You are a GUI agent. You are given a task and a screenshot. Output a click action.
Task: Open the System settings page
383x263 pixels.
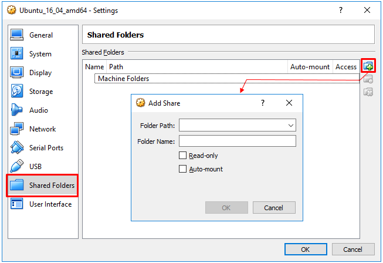pos(43,54)
